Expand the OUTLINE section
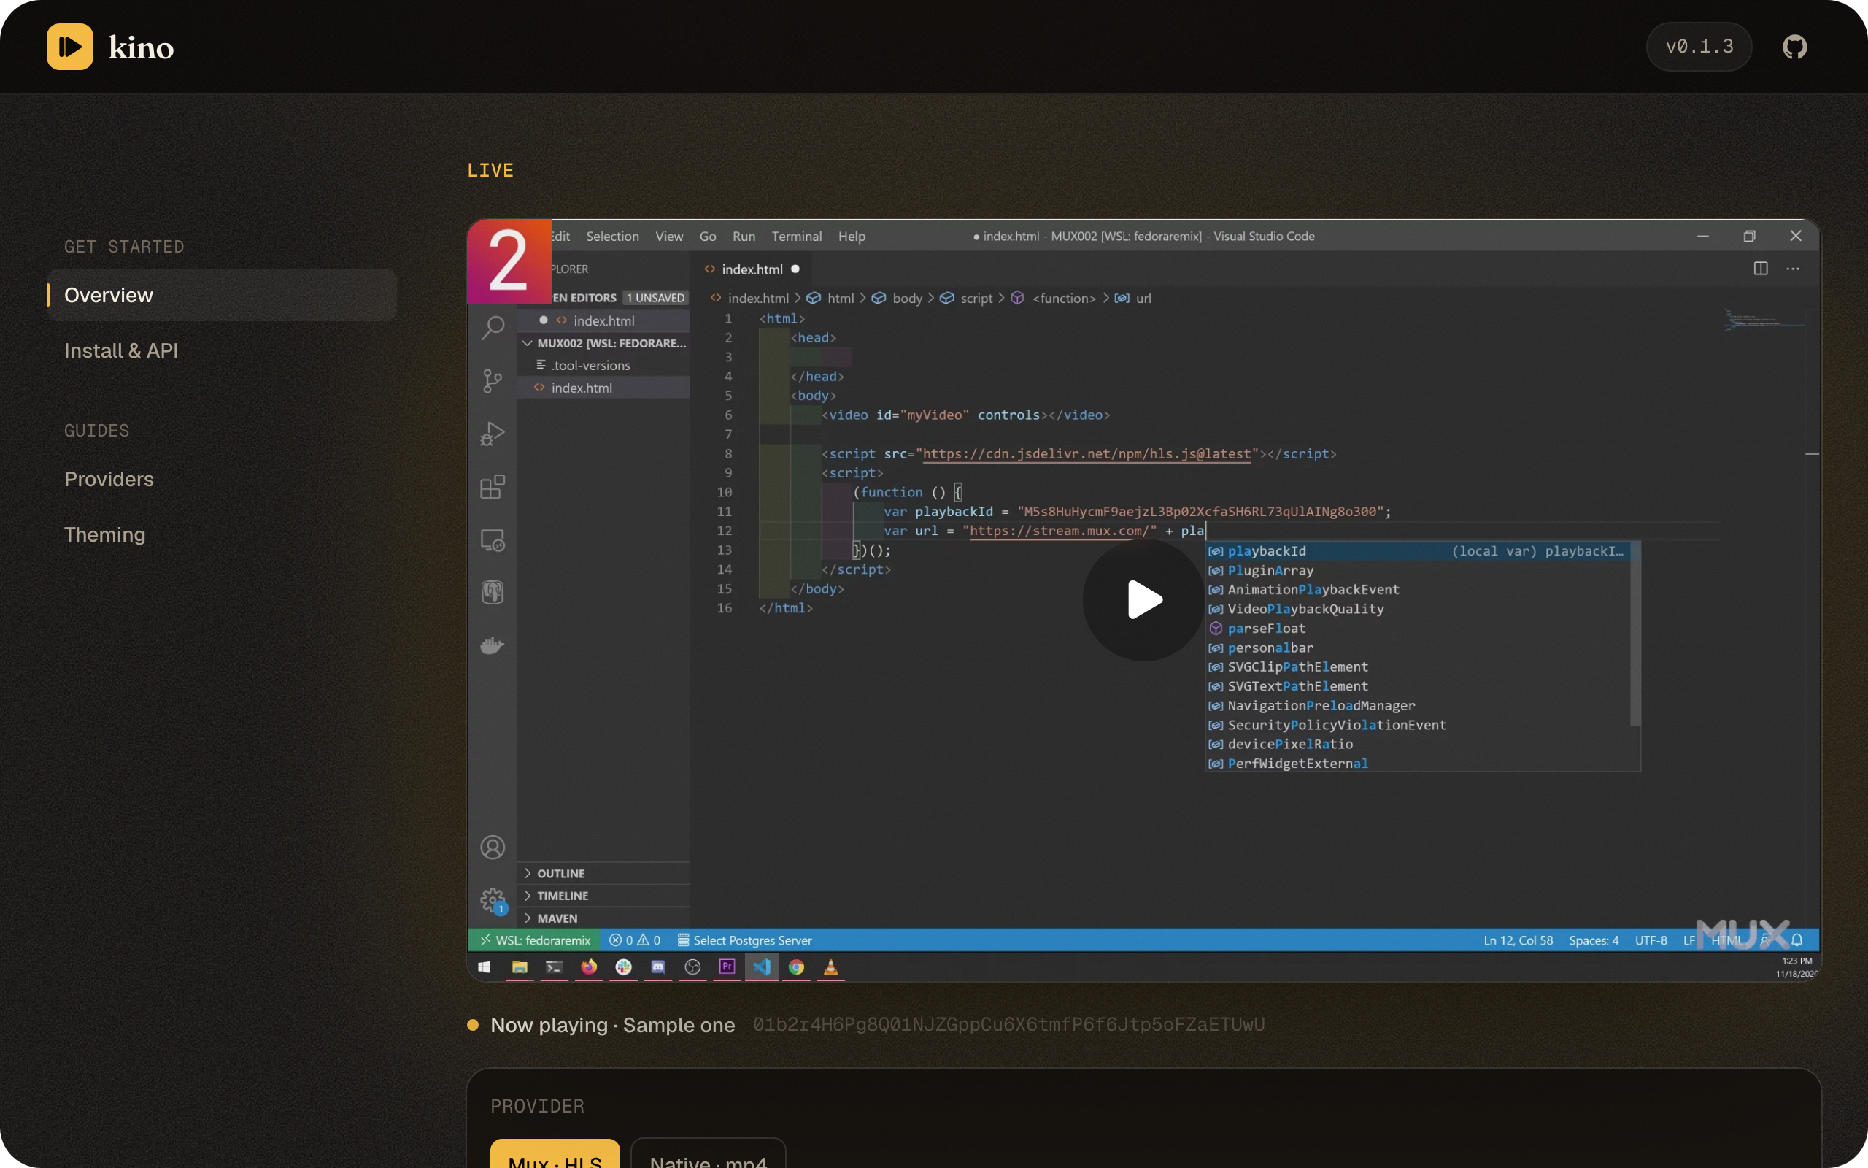 (x=604, y=874)
